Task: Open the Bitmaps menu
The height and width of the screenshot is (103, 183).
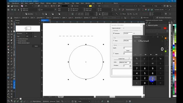Action: click(x=49, y=3)
